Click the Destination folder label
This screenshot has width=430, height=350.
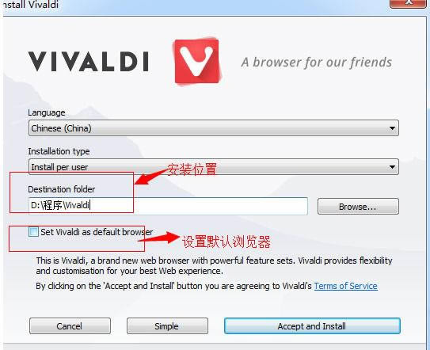click(x=62, y=189)
